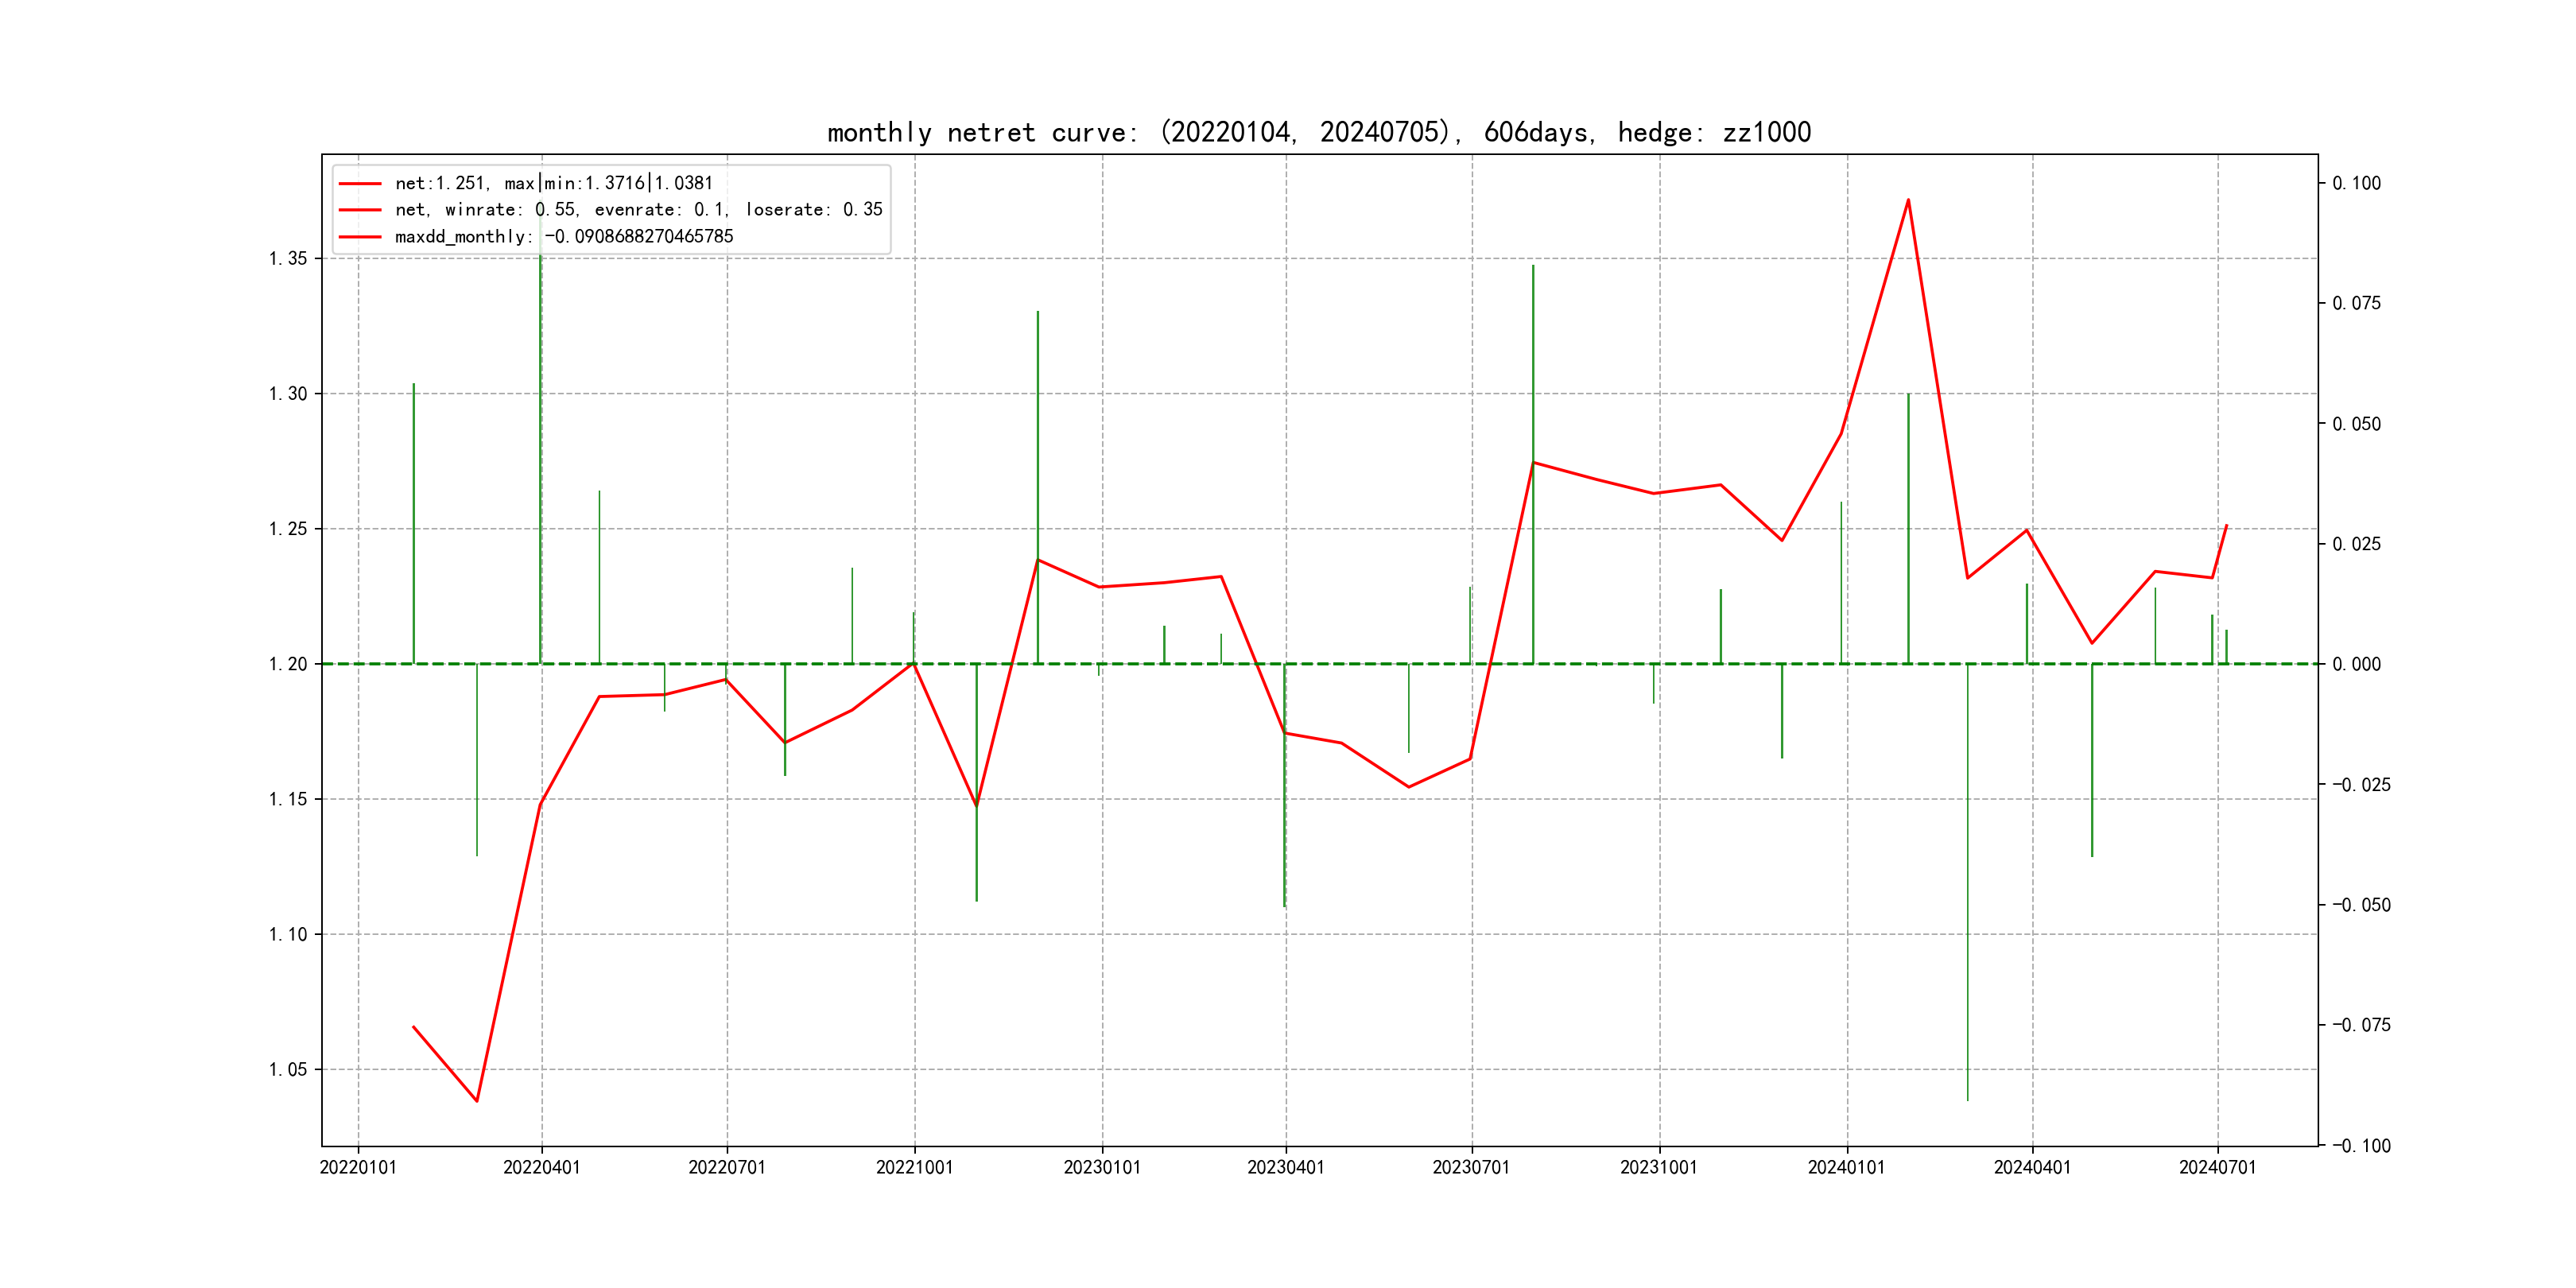Click the 20230401 x-axis label
The image size is (2576, 1288).
(x=1285, y=1167)
